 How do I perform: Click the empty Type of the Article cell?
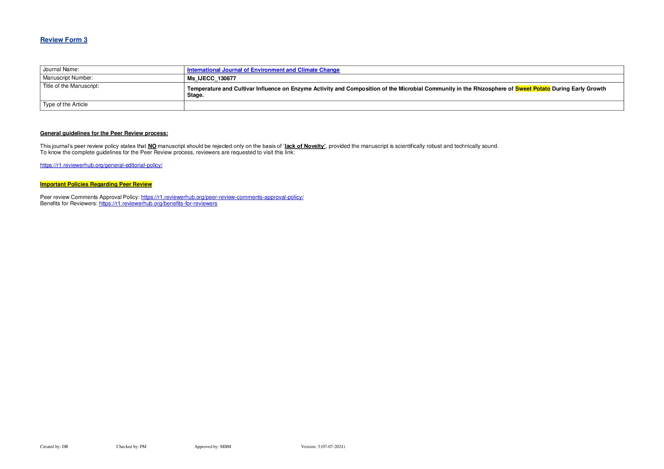click(403, 106)
